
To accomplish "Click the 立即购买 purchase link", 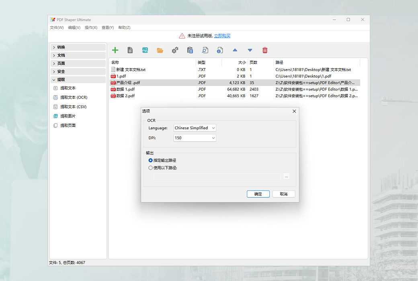I will pyautogui.click(x=221, y=35).
